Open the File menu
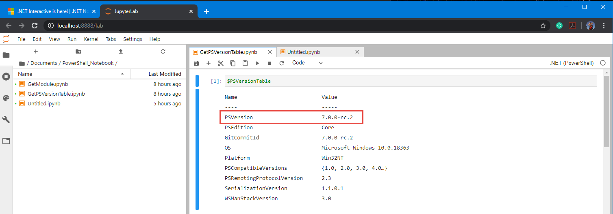The height and width of the screenshot is (214, 613). (x=22, y=39)
